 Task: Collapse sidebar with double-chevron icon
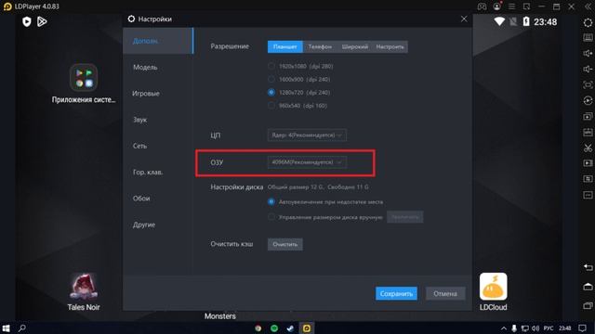(x=588, y=6)
